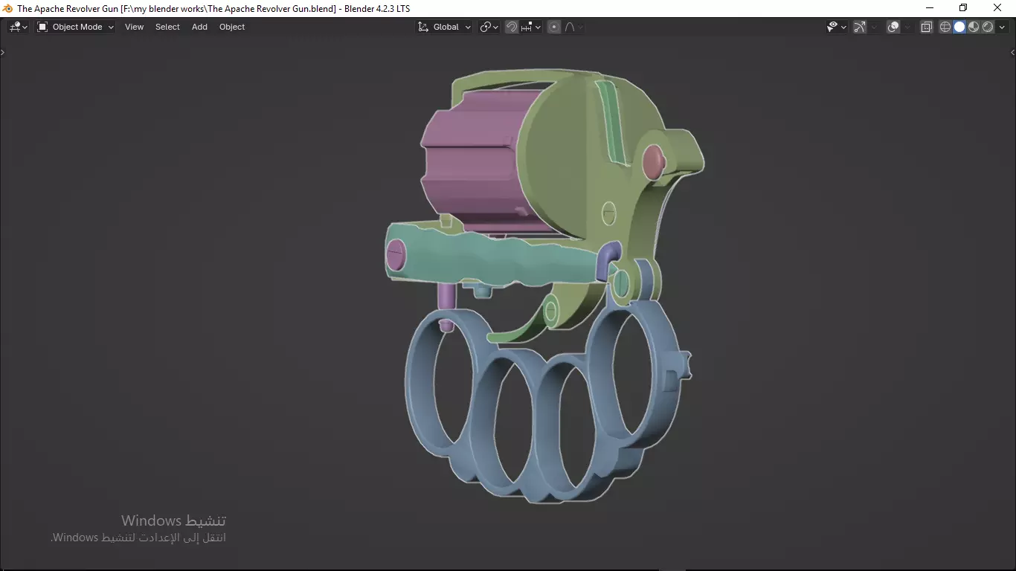Change the Global transform orientation
1016x571 pixels.
pyautogui.click(x=444, y=27)
